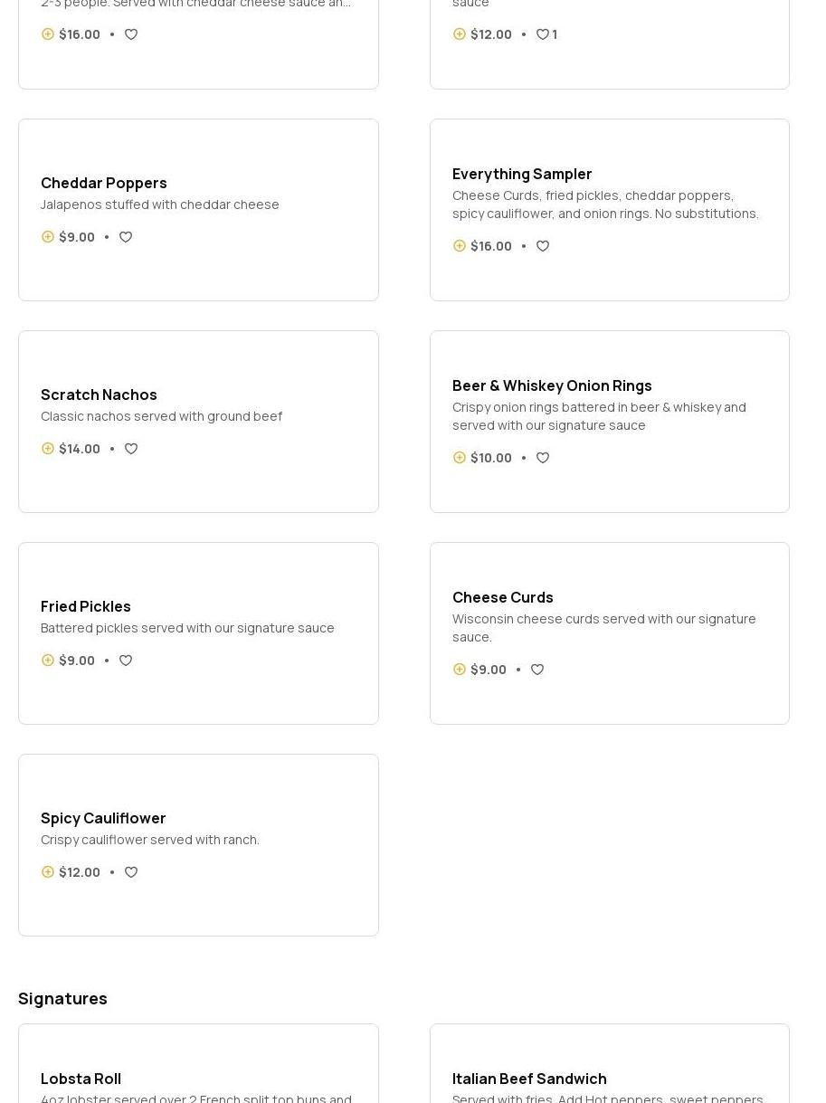Heart the Beer & Whiskey Onion Rings

[543, 458]
